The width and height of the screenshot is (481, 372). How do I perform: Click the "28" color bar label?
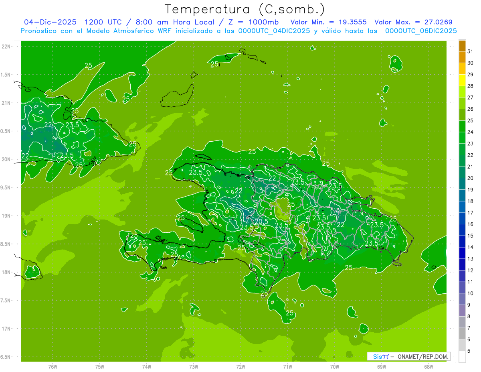470,86
